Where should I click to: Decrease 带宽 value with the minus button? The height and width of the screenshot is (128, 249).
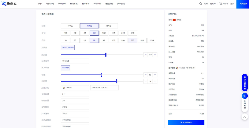pos(146,75)
